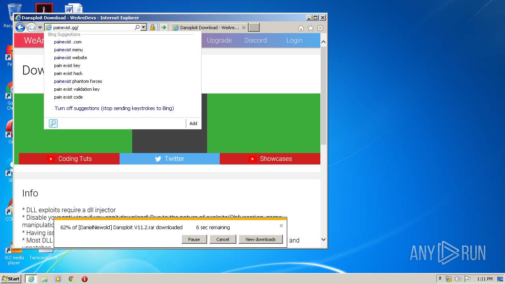Click the Login nav link
This screenshot has width=505, height=284.
click(294, 40)
